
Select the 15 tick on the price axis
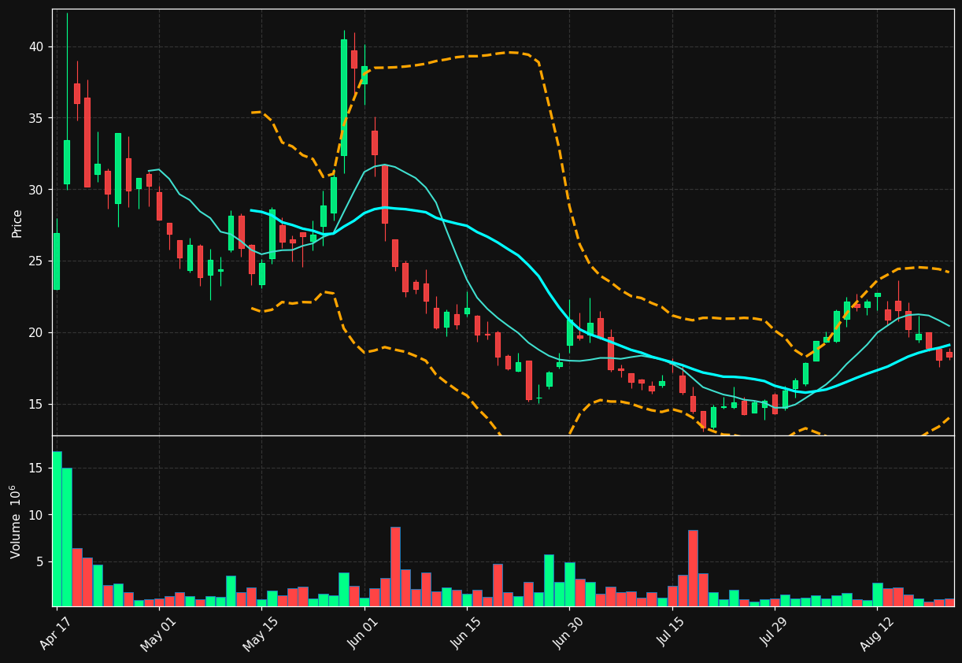pos(36,404)
